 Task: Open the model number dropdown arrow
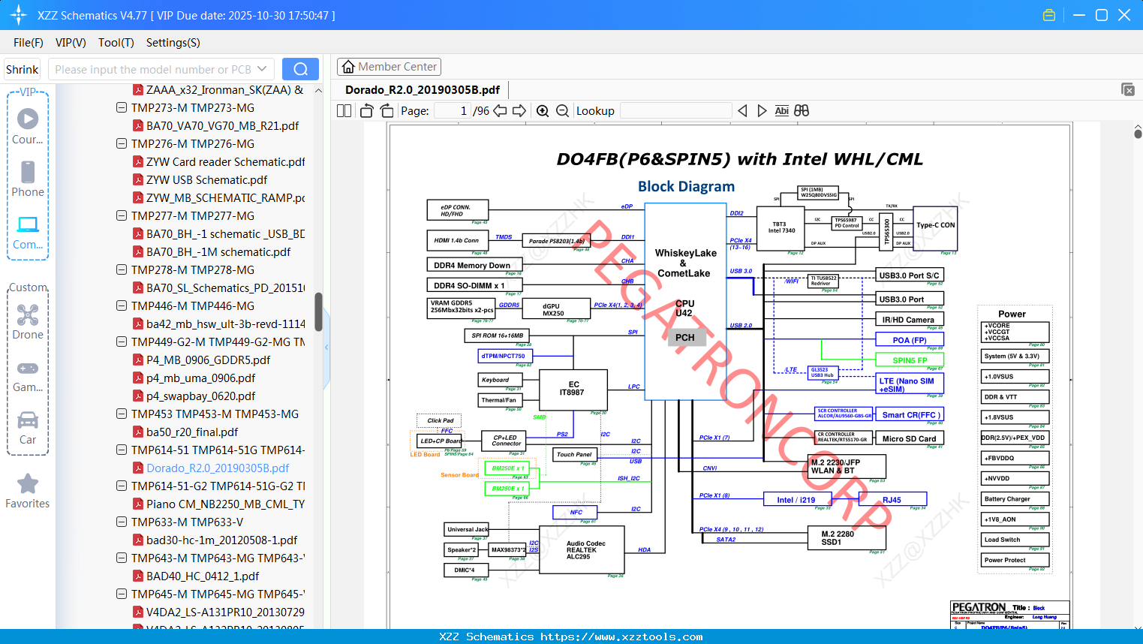tap(262, 69)
